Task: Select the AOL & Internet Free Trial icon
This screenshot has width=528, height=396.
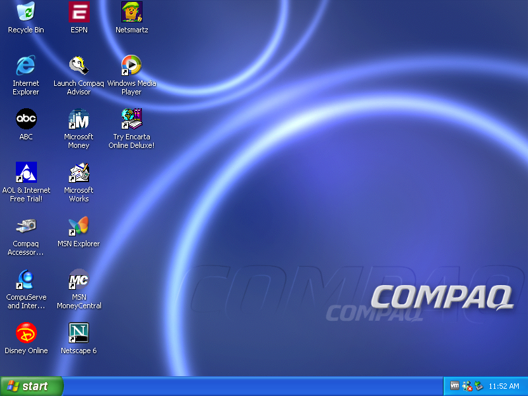Action: (26, 172)
